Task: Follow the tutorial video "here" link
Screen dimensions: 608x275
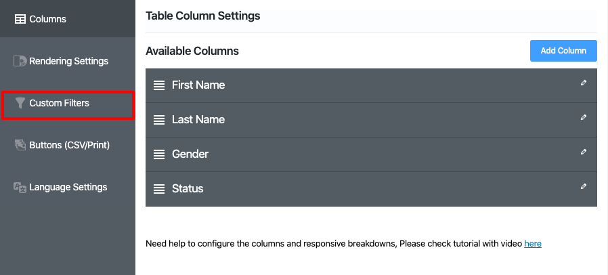Action: pos(532,243)
